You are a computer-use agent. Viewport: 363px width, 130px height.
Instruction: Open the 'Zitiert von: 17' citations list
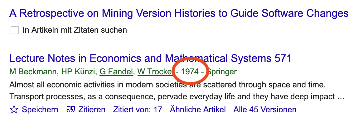coord(138,109)
